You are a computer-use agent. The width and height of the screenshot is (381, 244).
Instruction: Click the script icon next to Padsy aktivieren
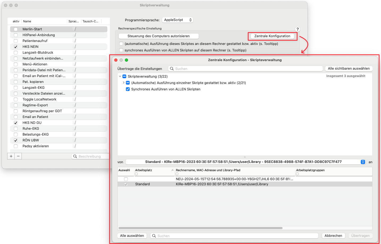(74, 146)
